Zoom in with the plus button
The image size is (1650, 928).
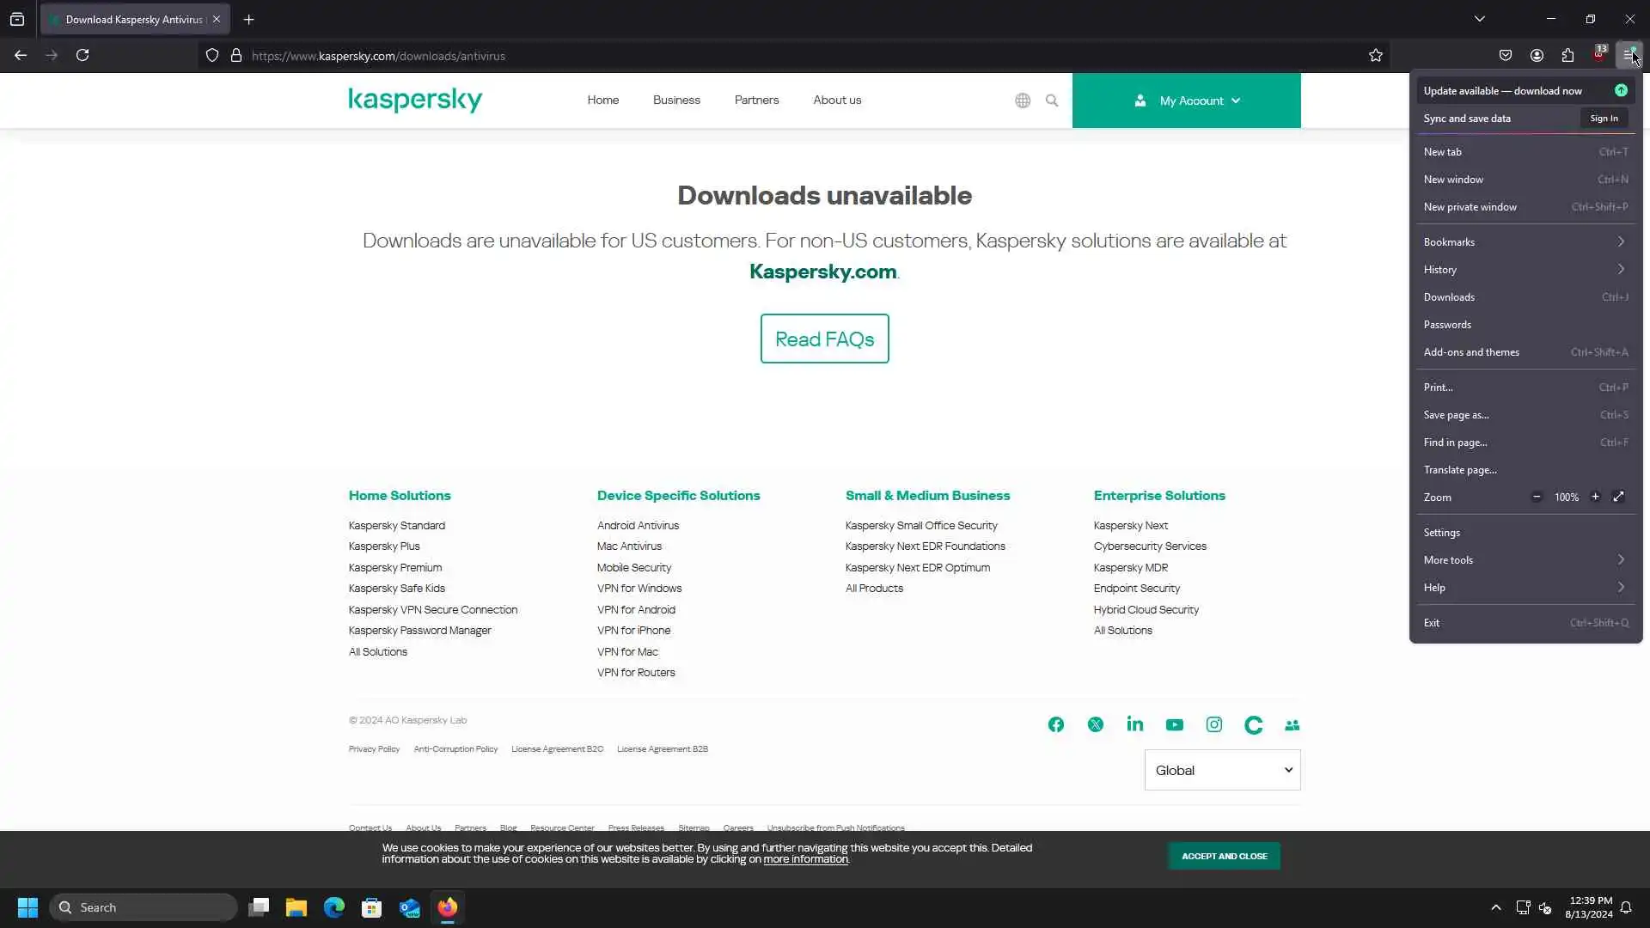1595,497
